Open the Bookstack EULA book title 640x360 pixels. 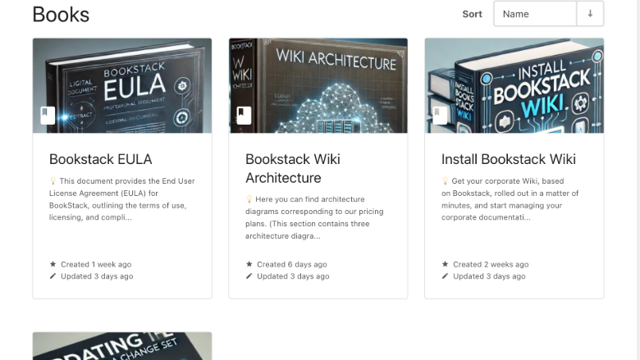(x=100, y=159)
